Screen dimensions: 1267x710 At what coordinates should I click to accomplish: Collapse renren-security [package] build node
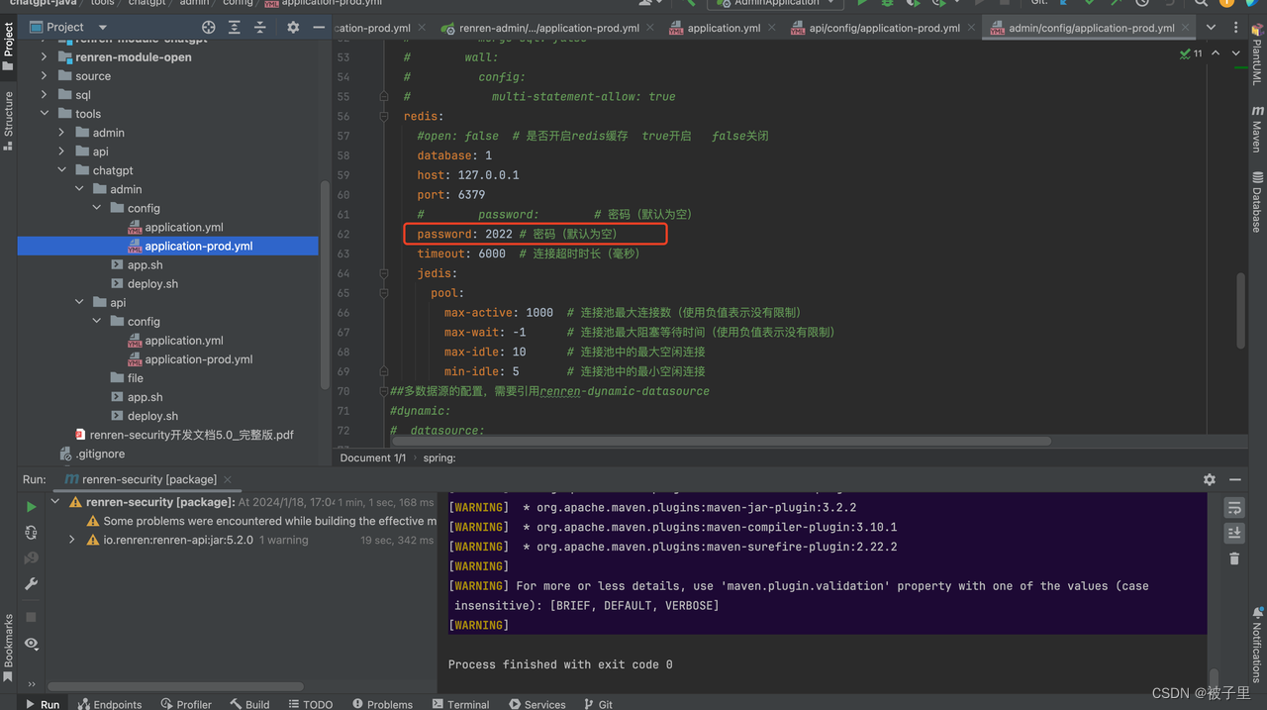pos(55,502)
